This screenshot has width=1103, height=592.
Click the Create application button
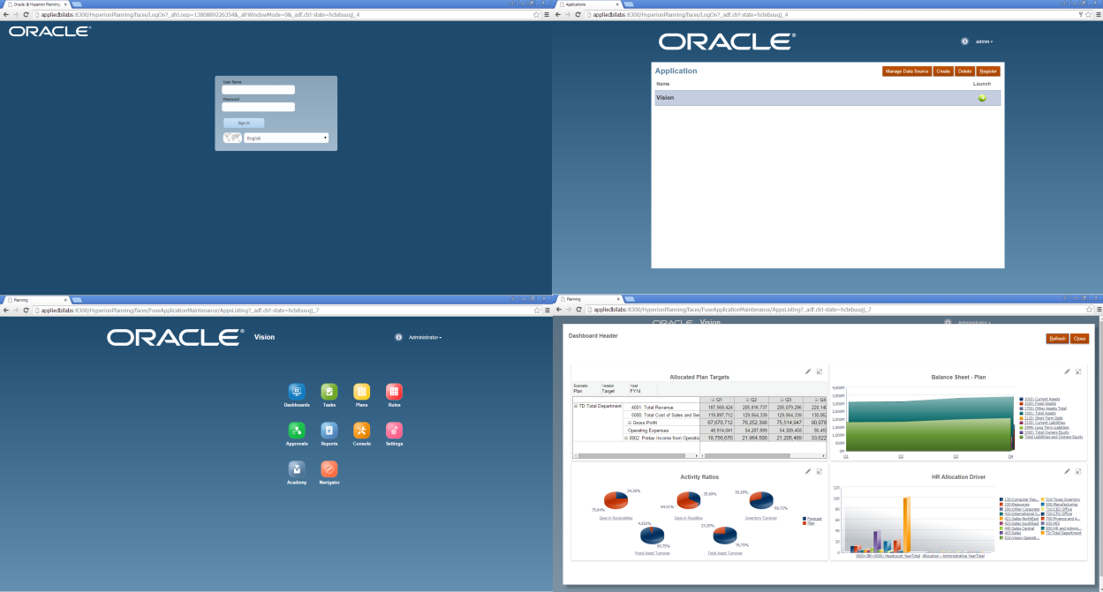coord(943,71)
